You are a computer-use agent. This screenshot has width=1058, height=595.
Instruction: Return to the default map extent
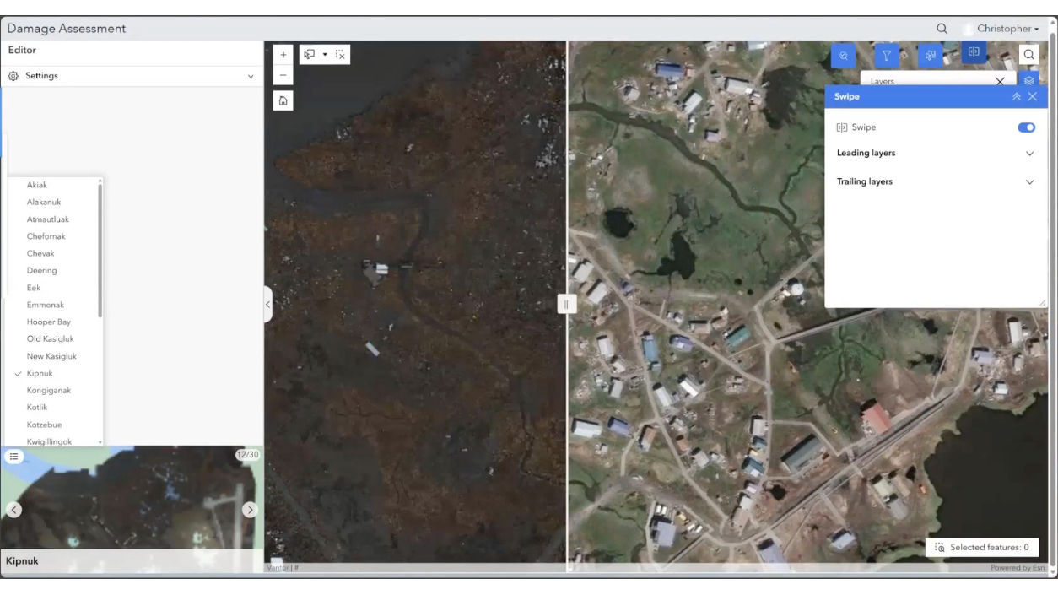tap(283, 100)
